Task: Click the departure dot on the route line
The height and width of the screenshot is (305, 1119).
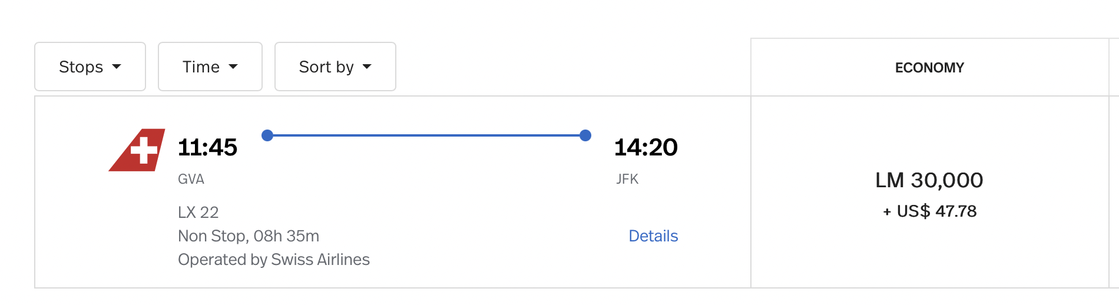Action: (x=267, y=135)
